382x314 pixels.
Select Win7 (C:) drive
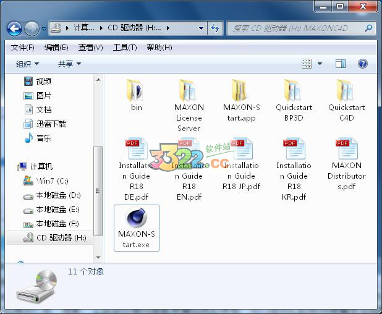(46, 181)
